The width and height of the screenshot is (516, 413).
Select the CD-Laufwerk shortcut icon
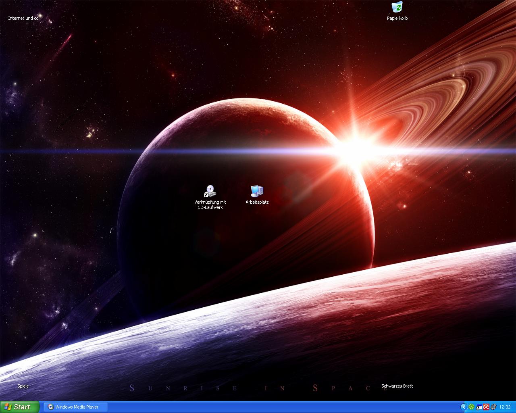click(x=210, y=191)
